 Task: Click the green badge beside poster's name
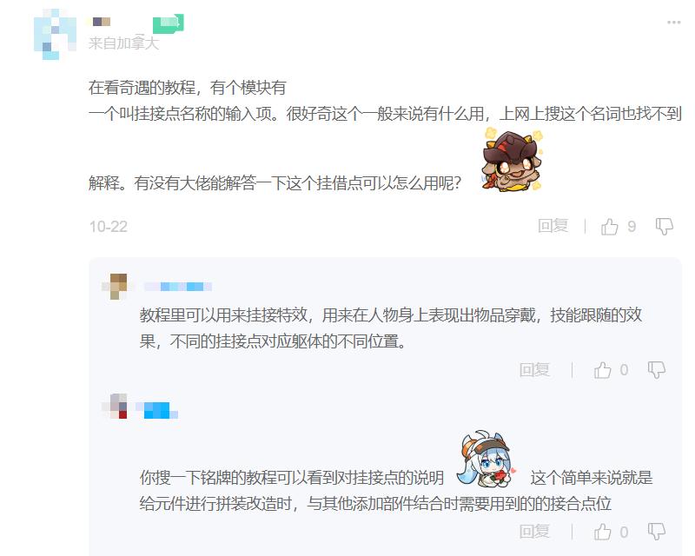pyautogui.click(x=168, y=23)
